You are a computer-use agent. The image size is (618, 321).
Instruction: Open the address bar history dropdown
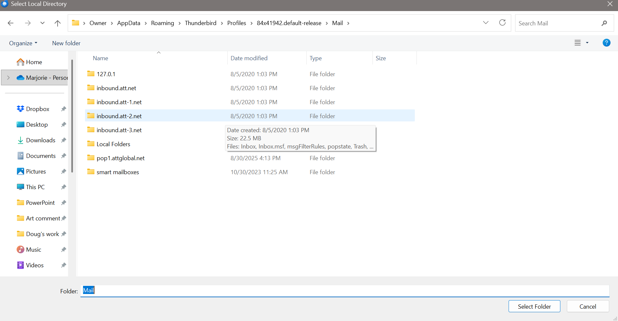point(486,23)
